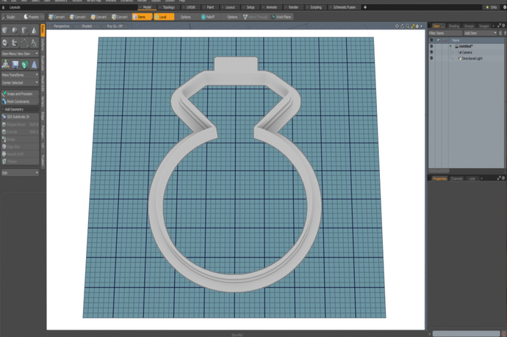507x337 pixels.
Task: Switch to the Shading panel tab
Action: 453,26
